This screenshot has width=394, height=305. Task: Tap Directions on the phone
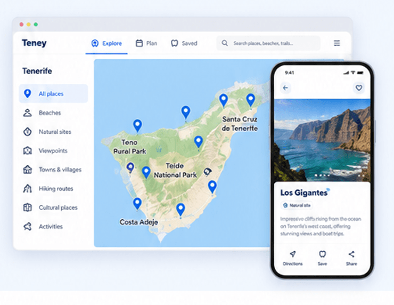(293, 258)
